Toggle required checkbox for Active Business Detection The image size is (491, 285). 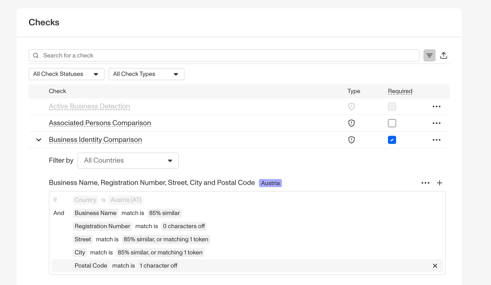[392, 106]
